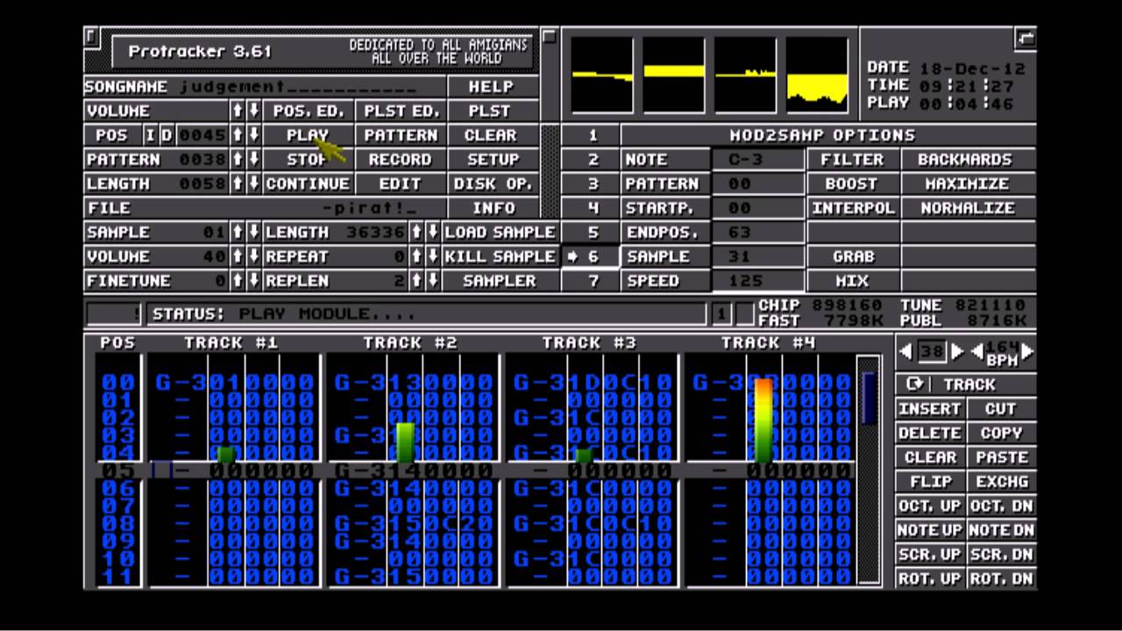Viewport: 1122px width, 631px height.
Task: Click the FINETUNE up arrow
Action: pos(237,281)
